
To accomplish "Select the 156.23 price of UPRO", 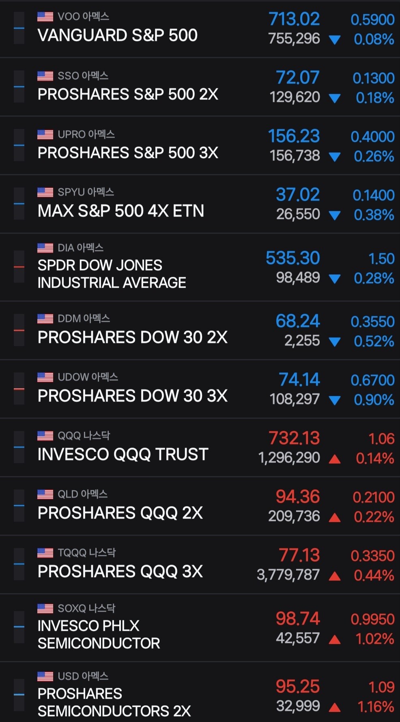I will click(294, 136).
